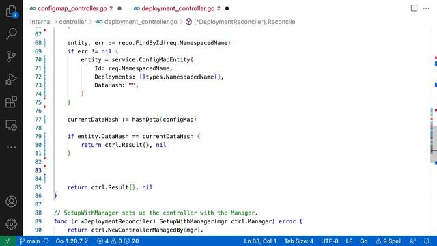Click the SetupWithManager comment on line 88
The height and width of the screenshot is (246, 437).
tap(156, 213)
